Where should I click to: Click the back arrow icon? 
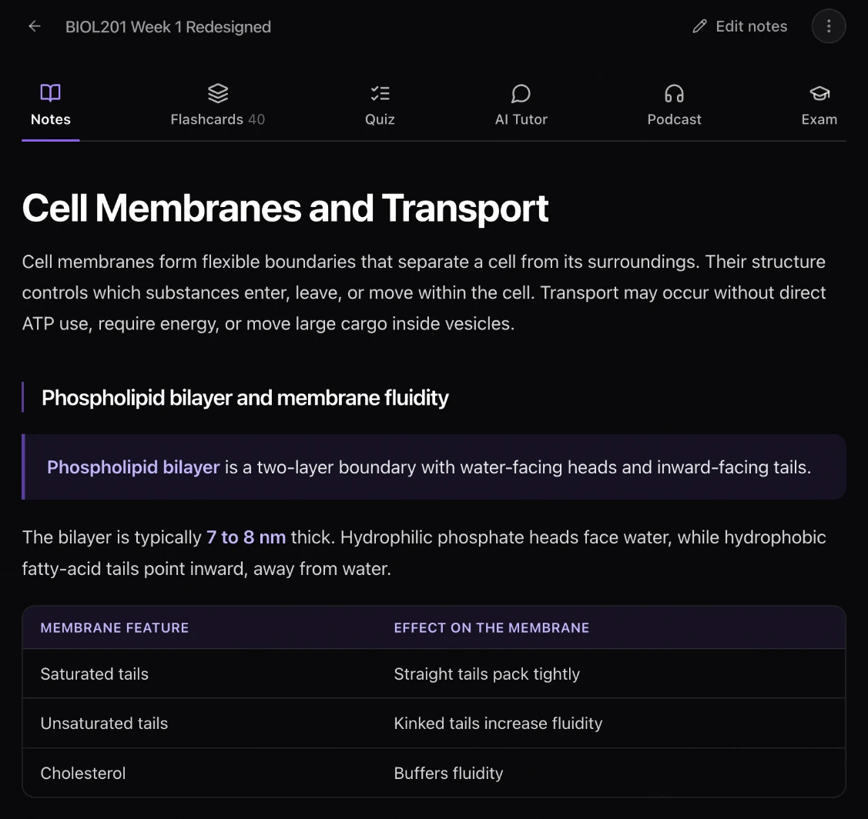(35, 27)
